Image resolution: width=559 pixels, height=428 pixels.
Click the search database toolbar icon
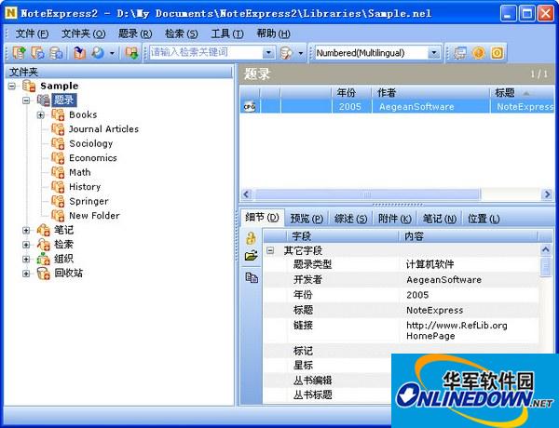pyautogui.click(x=286, y=53)
